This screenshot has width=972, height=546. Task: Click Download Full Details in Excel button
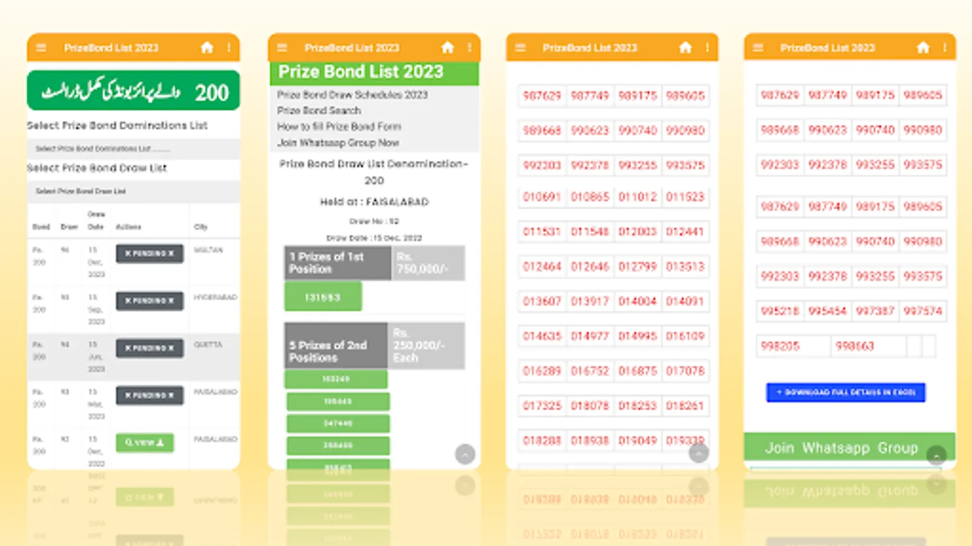pos(846,393)
